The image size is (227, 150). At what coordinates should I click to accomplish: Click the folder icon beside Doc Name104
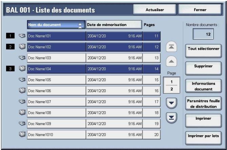(x=22, y=68)
